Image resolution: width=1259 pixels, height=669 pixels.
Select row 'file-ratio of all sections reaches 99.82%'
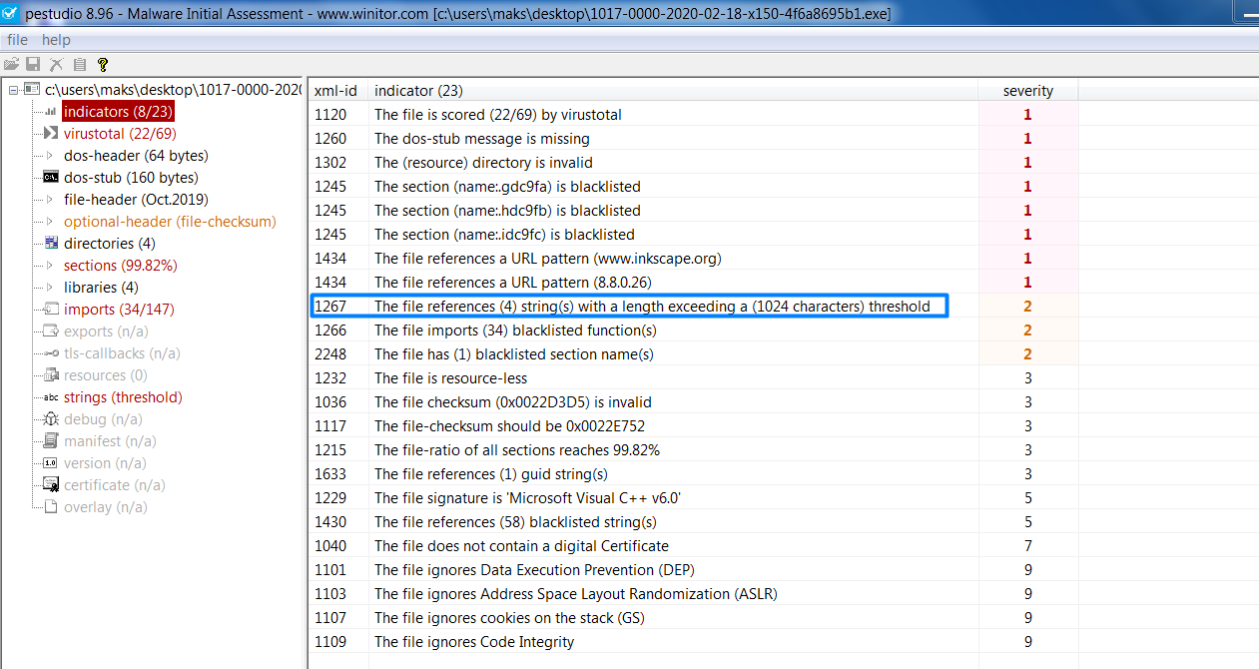[693, 450]
